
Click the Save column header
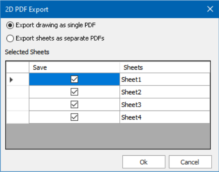point(74,67)
